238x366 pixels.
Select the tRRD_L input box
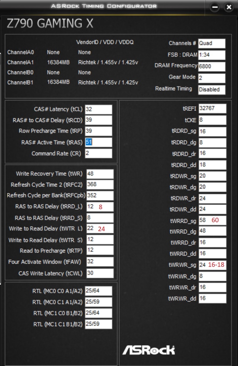[x=100, y=207]
